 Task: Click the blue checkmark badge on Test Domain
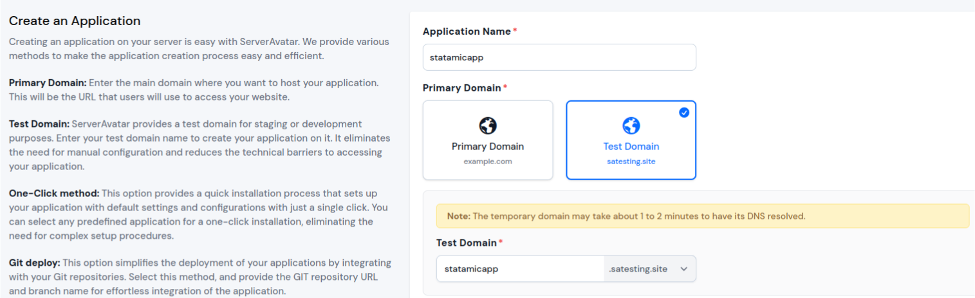[x=684, y=112]
